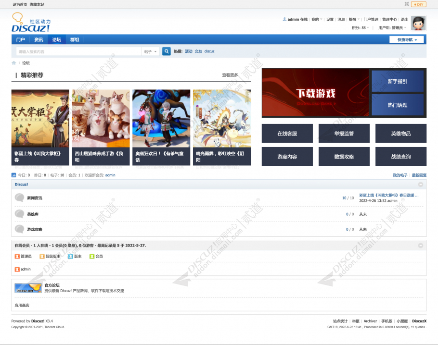Screen dimensions: 438x345
Task: Open the 叫我大掌柜 featured thumbnail
Action: point(40,118)
